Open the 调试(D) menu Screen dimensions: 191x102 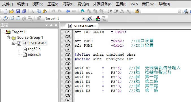(83, 4)
